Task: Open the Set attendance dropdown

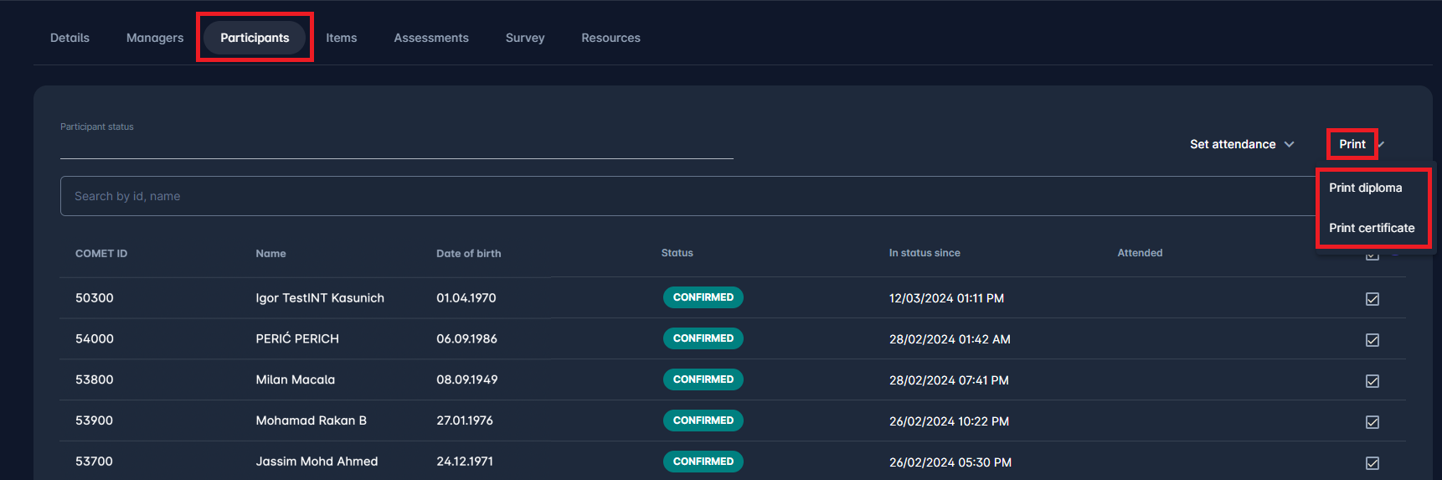Action: [1233, 144]
